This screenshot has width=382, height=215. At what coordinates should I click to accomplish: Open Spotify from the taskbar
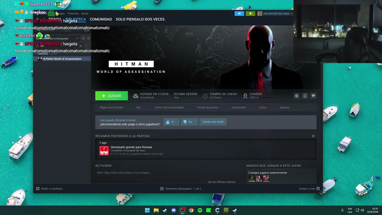point(200,210)
